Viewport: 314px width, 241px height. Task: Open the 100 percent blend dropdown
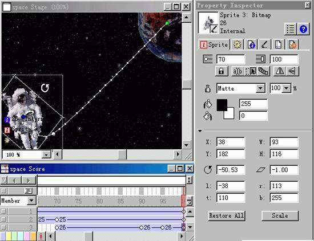click(x=287, y=88)
